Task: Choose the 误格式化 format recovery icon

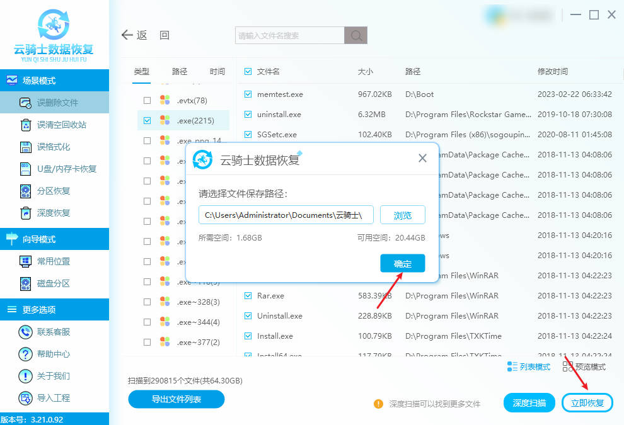Action: (x=26, y=147)
